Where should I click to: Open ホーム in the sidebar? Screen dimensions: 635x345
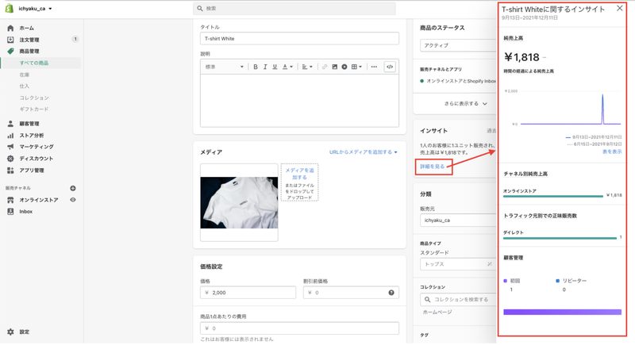[x=27, y=29]
